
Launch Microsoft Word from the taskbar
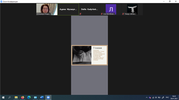click(x=42, y=97)
